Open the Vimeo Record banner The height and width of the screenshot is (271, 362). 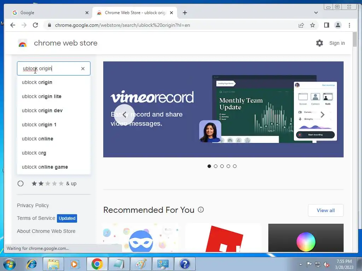223,109
